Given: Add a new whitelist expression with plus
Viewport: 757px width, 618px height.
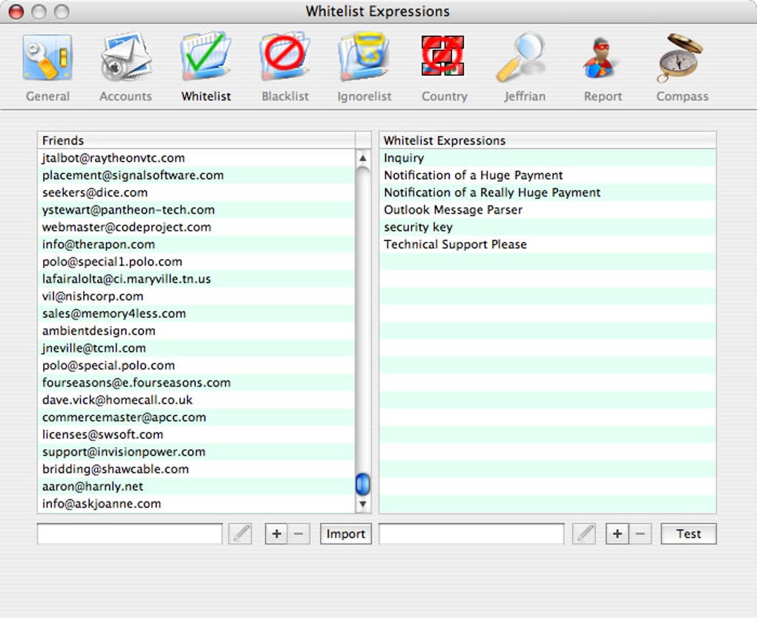Looking at the screenshot, I should [x=617, y=533].
